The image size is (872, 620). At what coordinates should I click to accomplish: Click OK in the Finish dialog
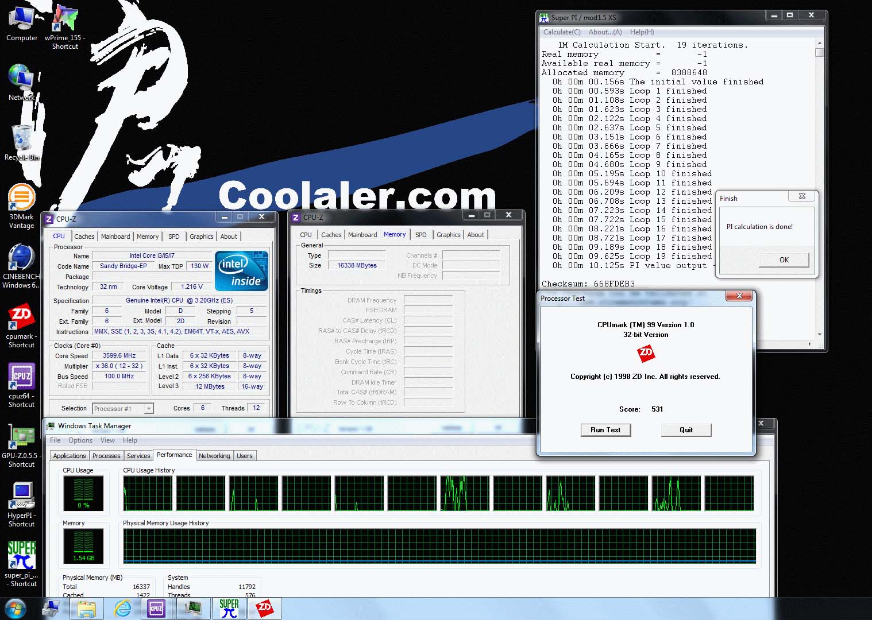pos(784,260)
